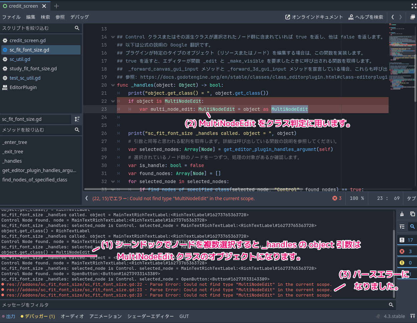
Task: Go to next edit location arrow
Action: [401, 17]
